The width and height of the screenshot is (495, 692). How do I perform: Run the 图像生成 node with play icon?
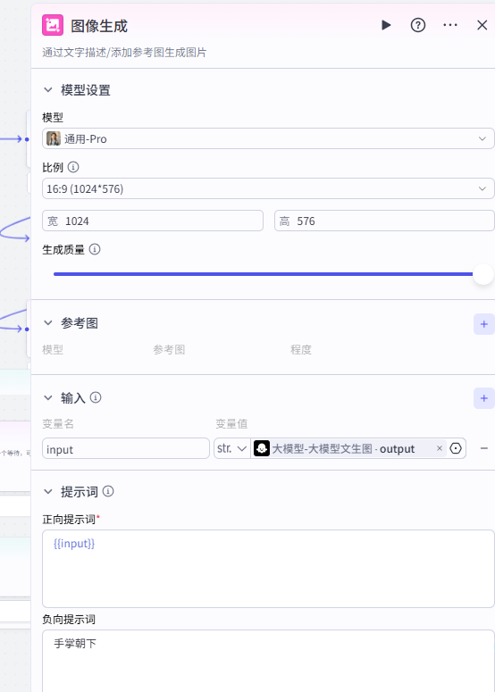pyautogui.click(x=386, y=25)
